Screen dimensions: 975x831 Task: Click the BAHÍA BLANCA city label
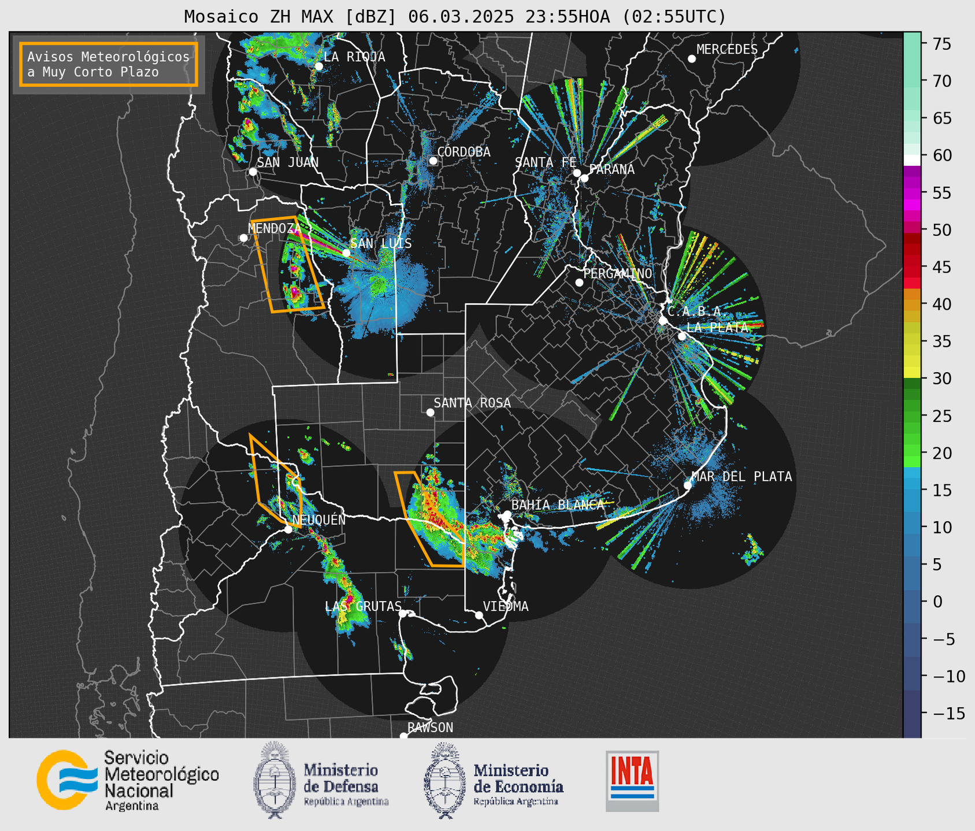(x=558, y=505)
